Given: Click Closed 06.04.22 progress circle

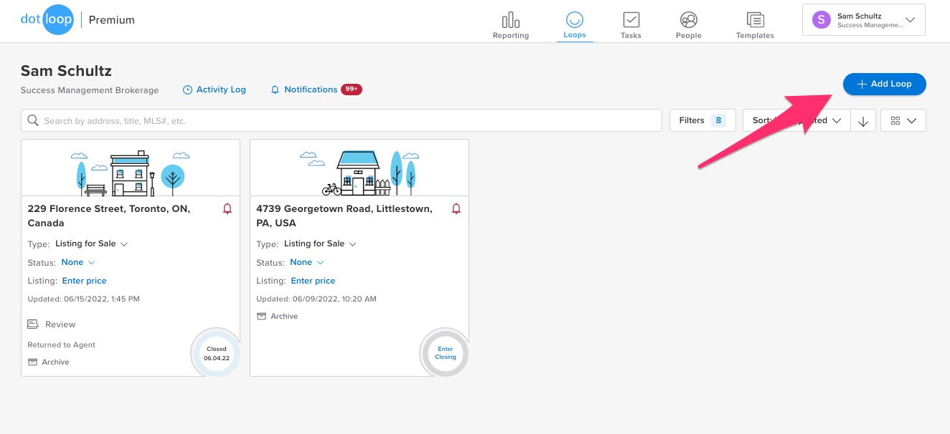Looking at the screenshot, I should click(216, 354).
